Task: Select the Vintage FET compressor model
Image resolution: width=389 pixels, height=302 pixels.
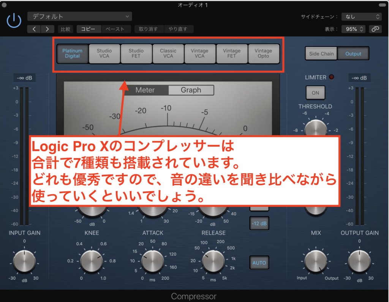Action: pos(232,53)
